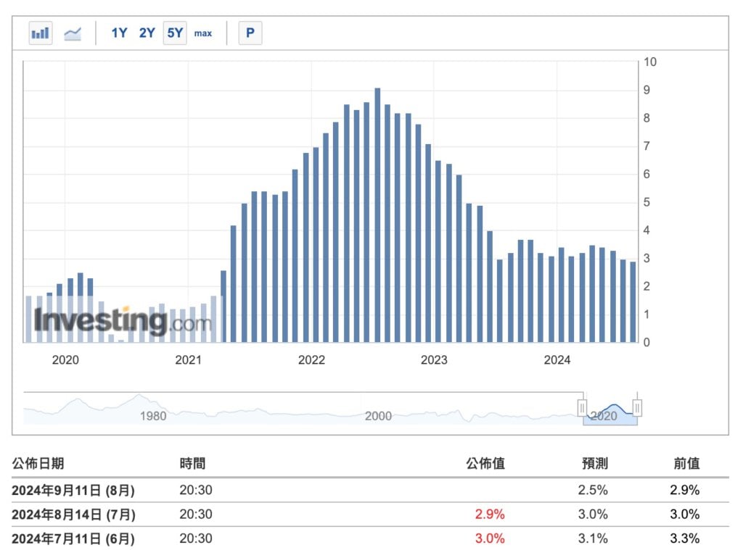Click the 公佈日期 column header
The height and width of the screenshot is (550, 743).
38,464
